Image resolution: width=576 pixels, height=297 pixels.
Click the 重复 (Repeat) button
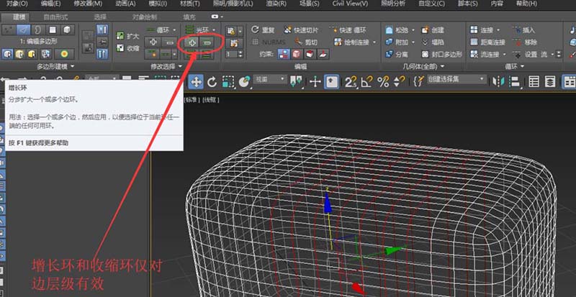tap(263, 30)
